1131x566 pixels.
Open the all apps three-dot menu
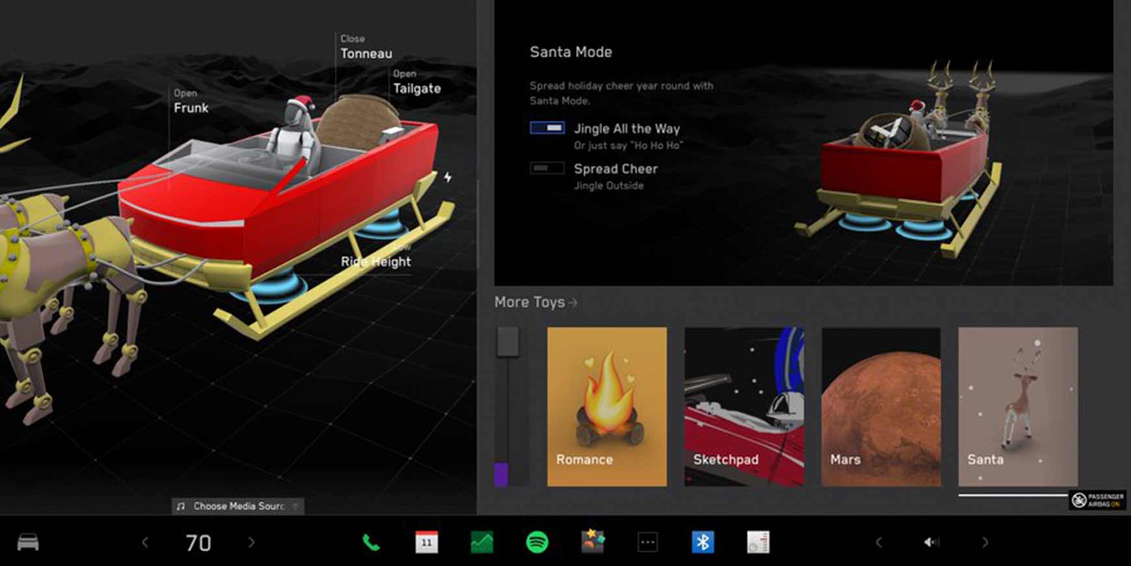pyautogui.click(x=647, y=542)
